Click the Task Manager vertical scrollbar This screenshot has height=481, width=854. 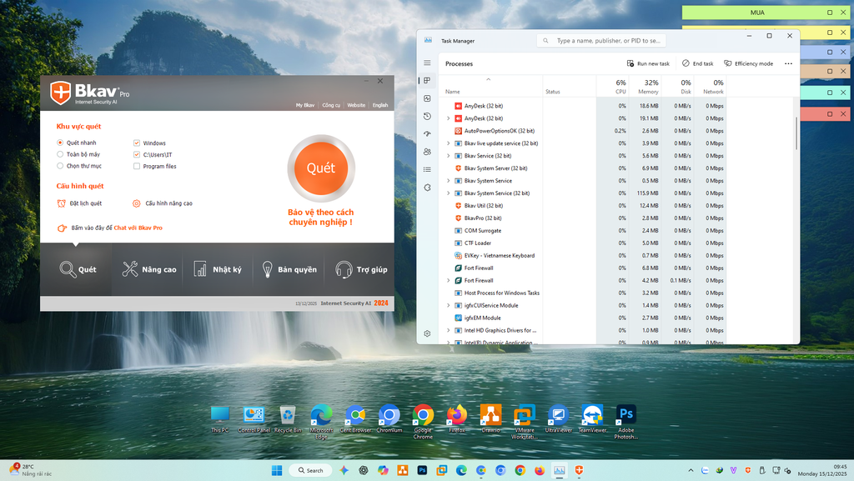click(x=796, y=133)
